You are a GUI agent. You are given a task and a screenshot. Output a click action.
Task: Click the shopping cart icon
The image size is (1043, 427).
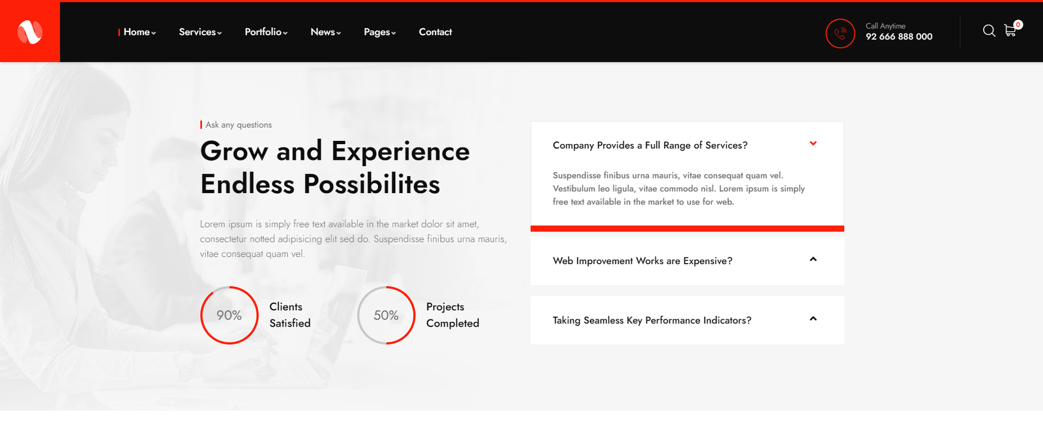pos(1010,31)
